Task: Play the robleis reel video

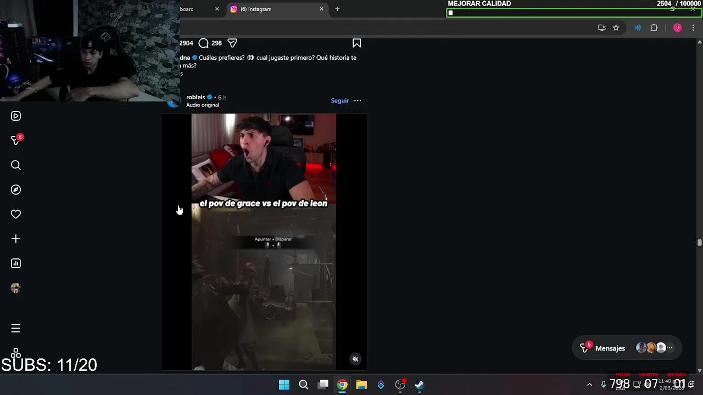Action: point(264,241)
